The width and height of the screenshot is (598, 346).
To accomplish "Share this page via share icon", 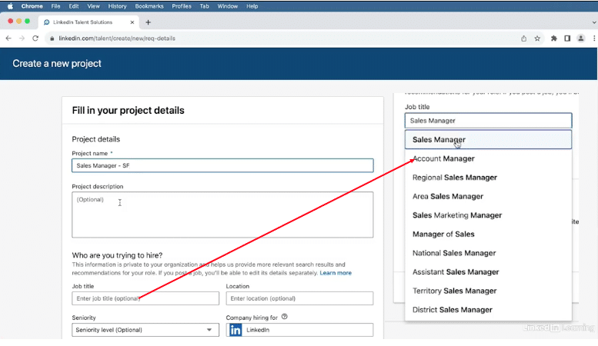I will [x=523, y=38].
